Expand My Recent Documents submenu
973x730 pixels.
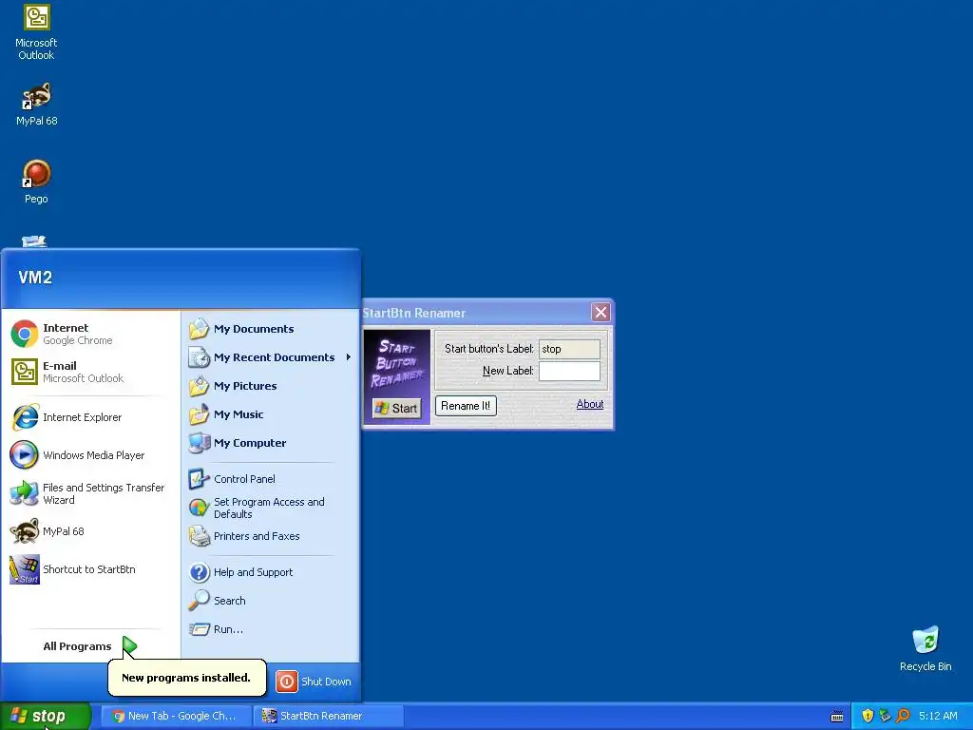point(270,357)
